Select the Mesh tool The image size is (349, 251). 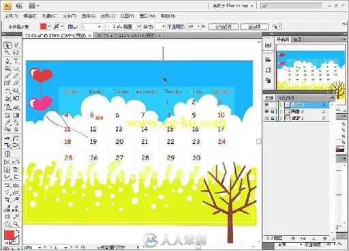click(7, 115)
